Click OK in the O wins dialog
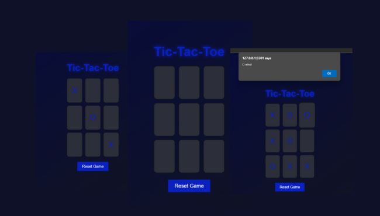 (x=329, y=74)
